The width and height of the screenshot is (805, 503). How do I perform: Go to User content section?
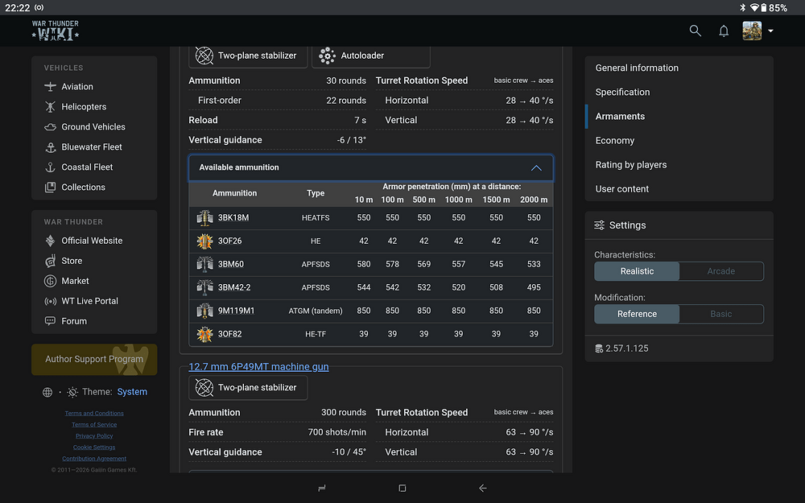tap(621, 189)
